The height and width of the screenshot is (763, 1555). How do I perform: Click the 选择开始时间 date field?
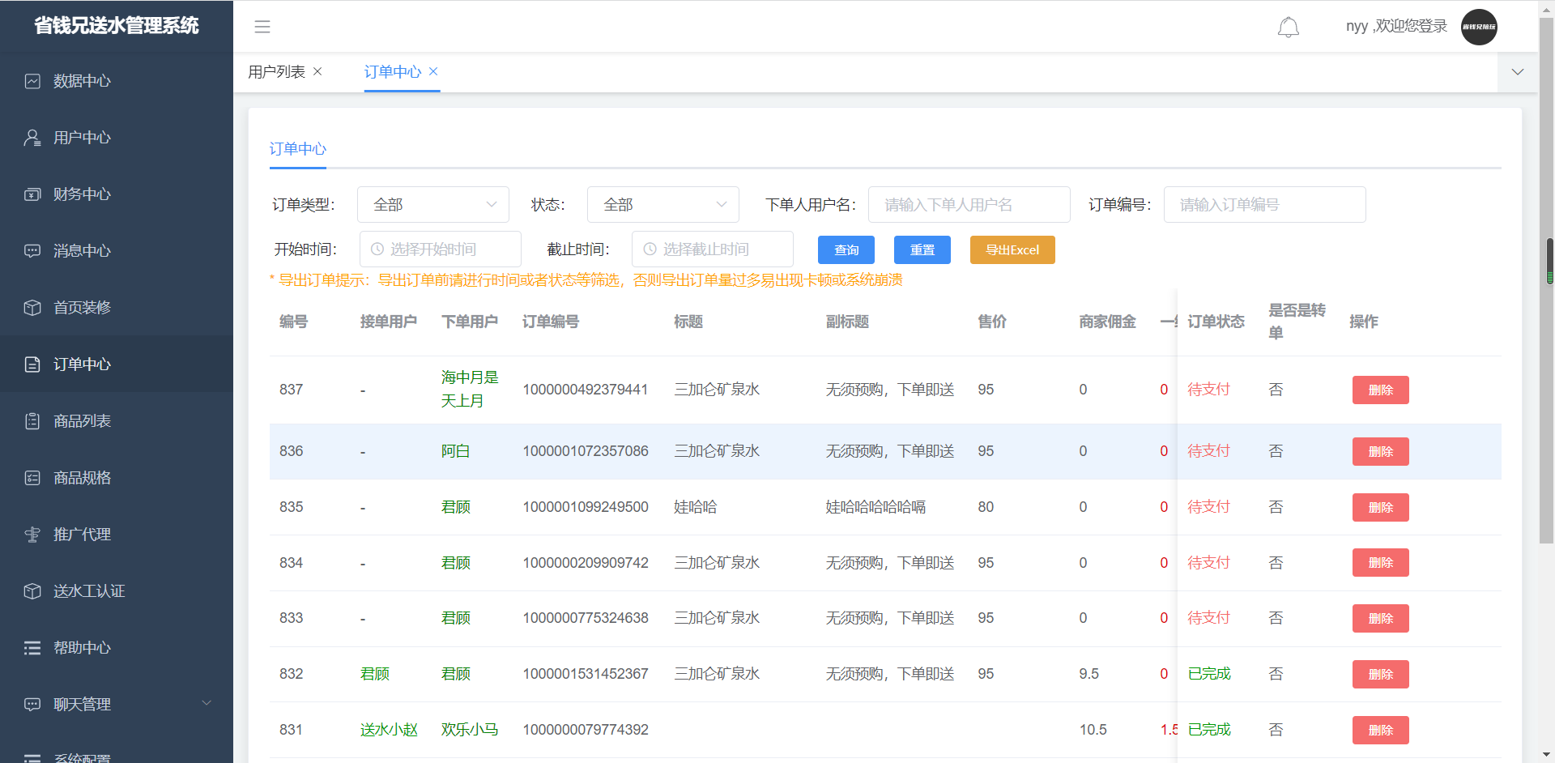(x=441, y=249)
